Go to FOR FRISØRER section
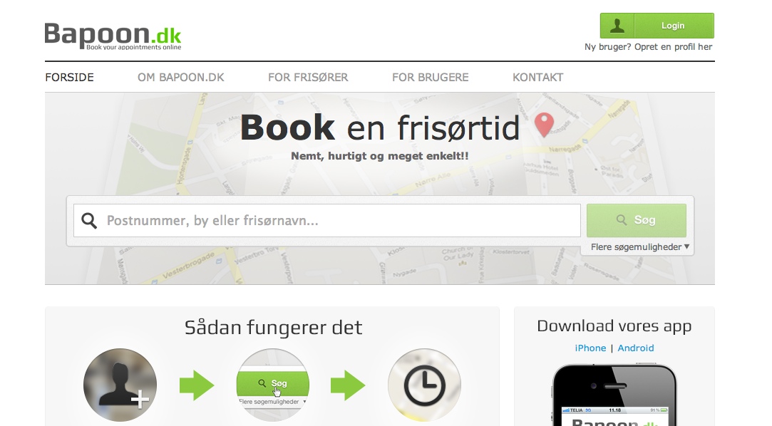772x426 pixels. (308, 77)
